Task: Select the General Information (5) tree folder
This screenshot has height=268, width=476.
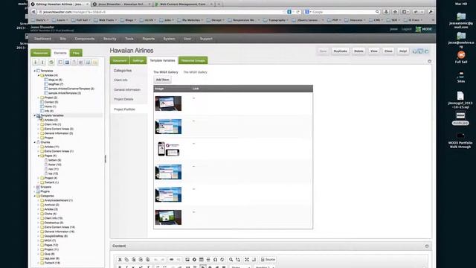Action: point(57,133)
